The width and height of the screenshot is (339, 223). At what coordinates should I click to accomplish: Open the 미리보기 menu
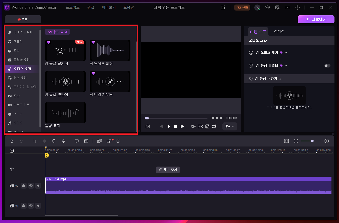(x=109, y=8)
